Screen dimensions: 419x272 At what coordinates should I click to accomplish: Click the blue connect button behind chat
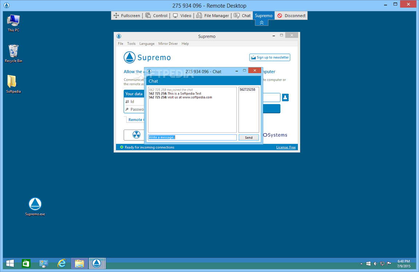pos(272,109)
